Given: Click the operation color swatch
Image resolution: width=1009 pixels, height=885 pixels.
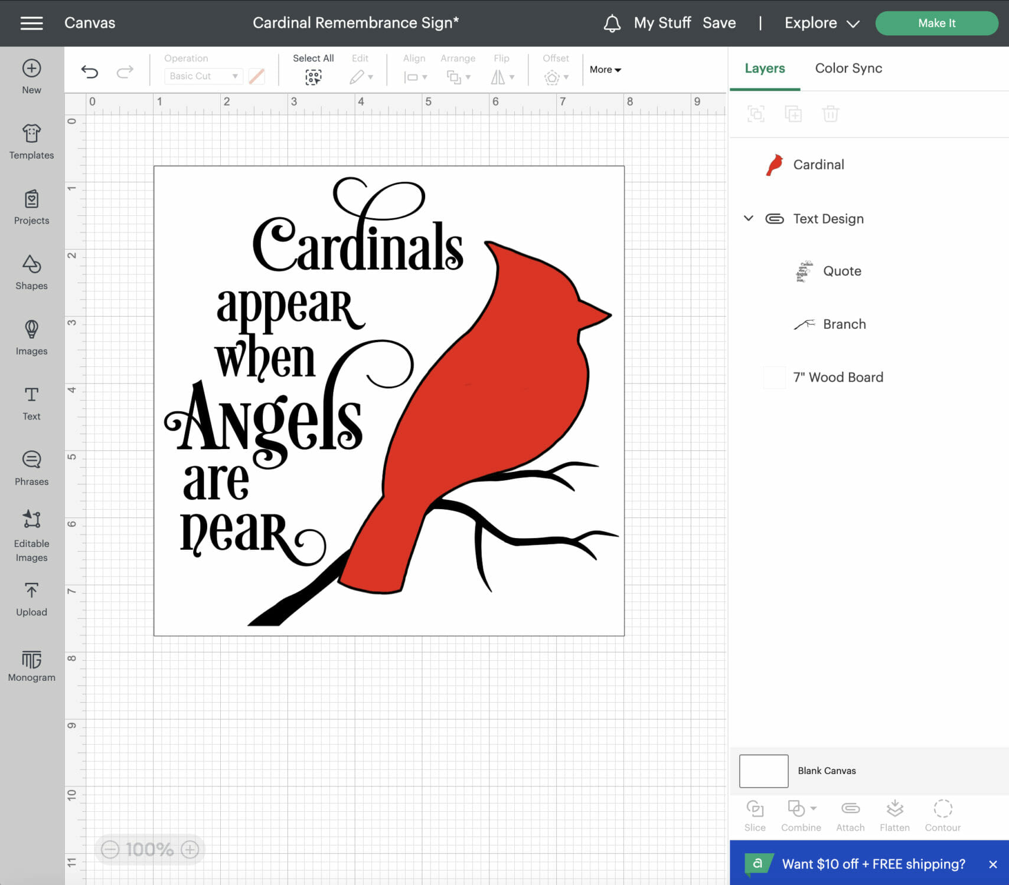Looking at the screenshot, I should 256,76.
